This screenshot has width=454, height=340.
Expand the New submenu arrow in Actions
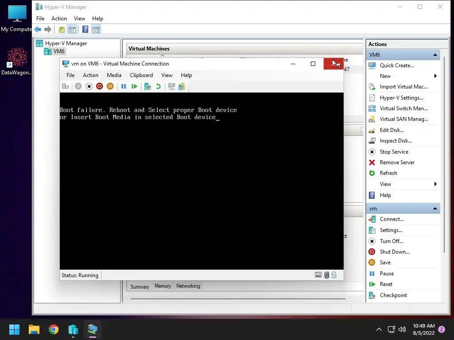click(435, 76)
